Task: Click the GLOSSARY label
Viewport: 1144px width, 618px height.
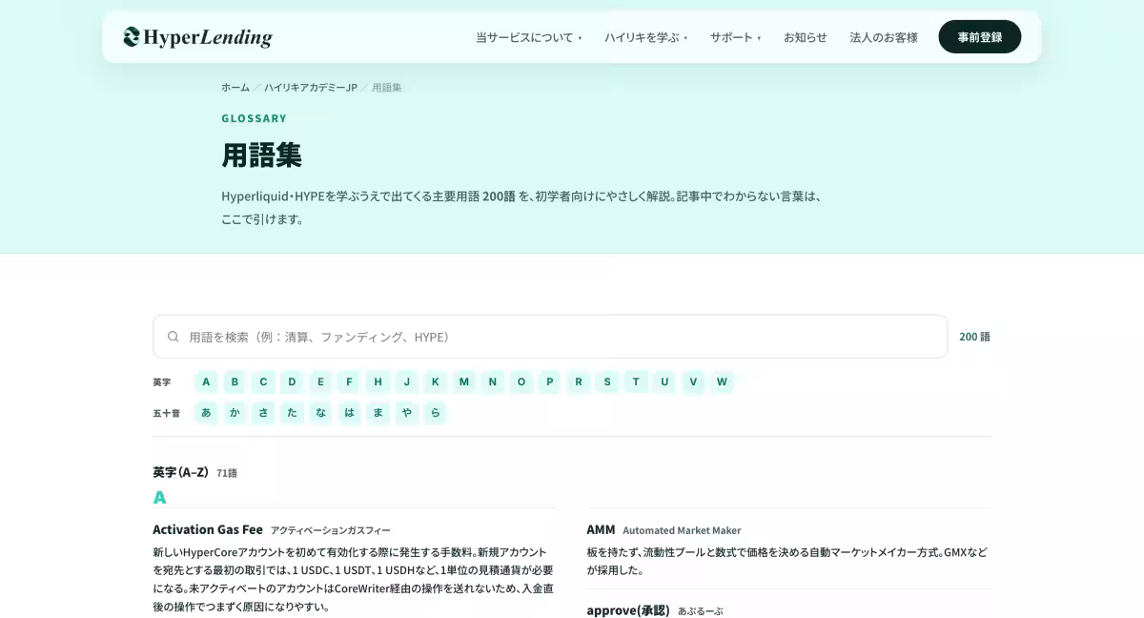Action: [254, 118]
